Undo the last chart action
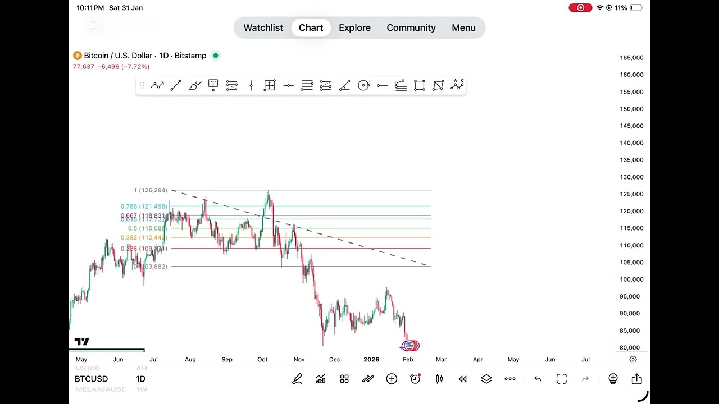Image resolution: width=719 pixels, height=404 pixels. point(538,379)
